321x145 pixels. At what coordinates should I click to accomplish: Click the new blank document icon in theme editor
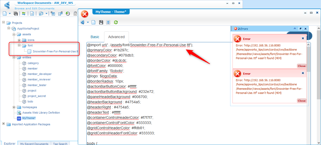(93, 22)
